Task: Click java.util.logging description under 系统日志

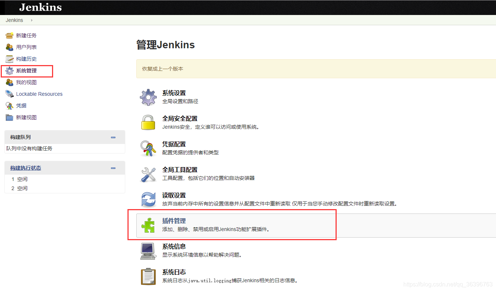Action: [230, 280]
